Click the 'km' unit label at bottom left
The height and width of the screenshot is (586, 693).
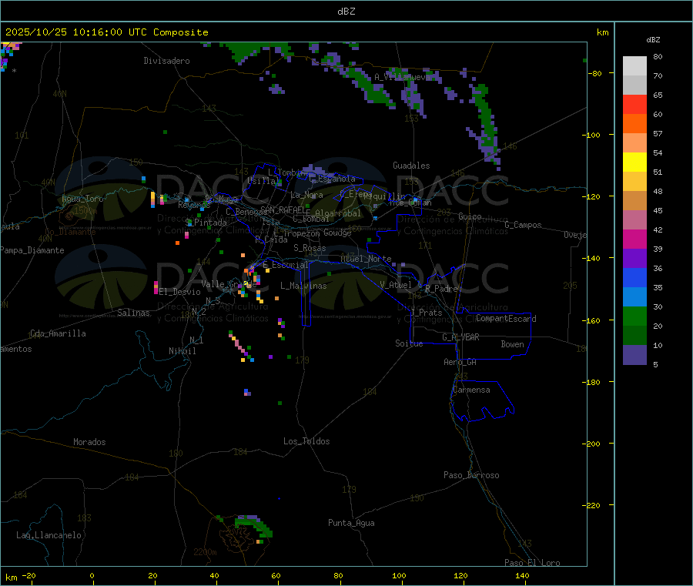[11, 578]
